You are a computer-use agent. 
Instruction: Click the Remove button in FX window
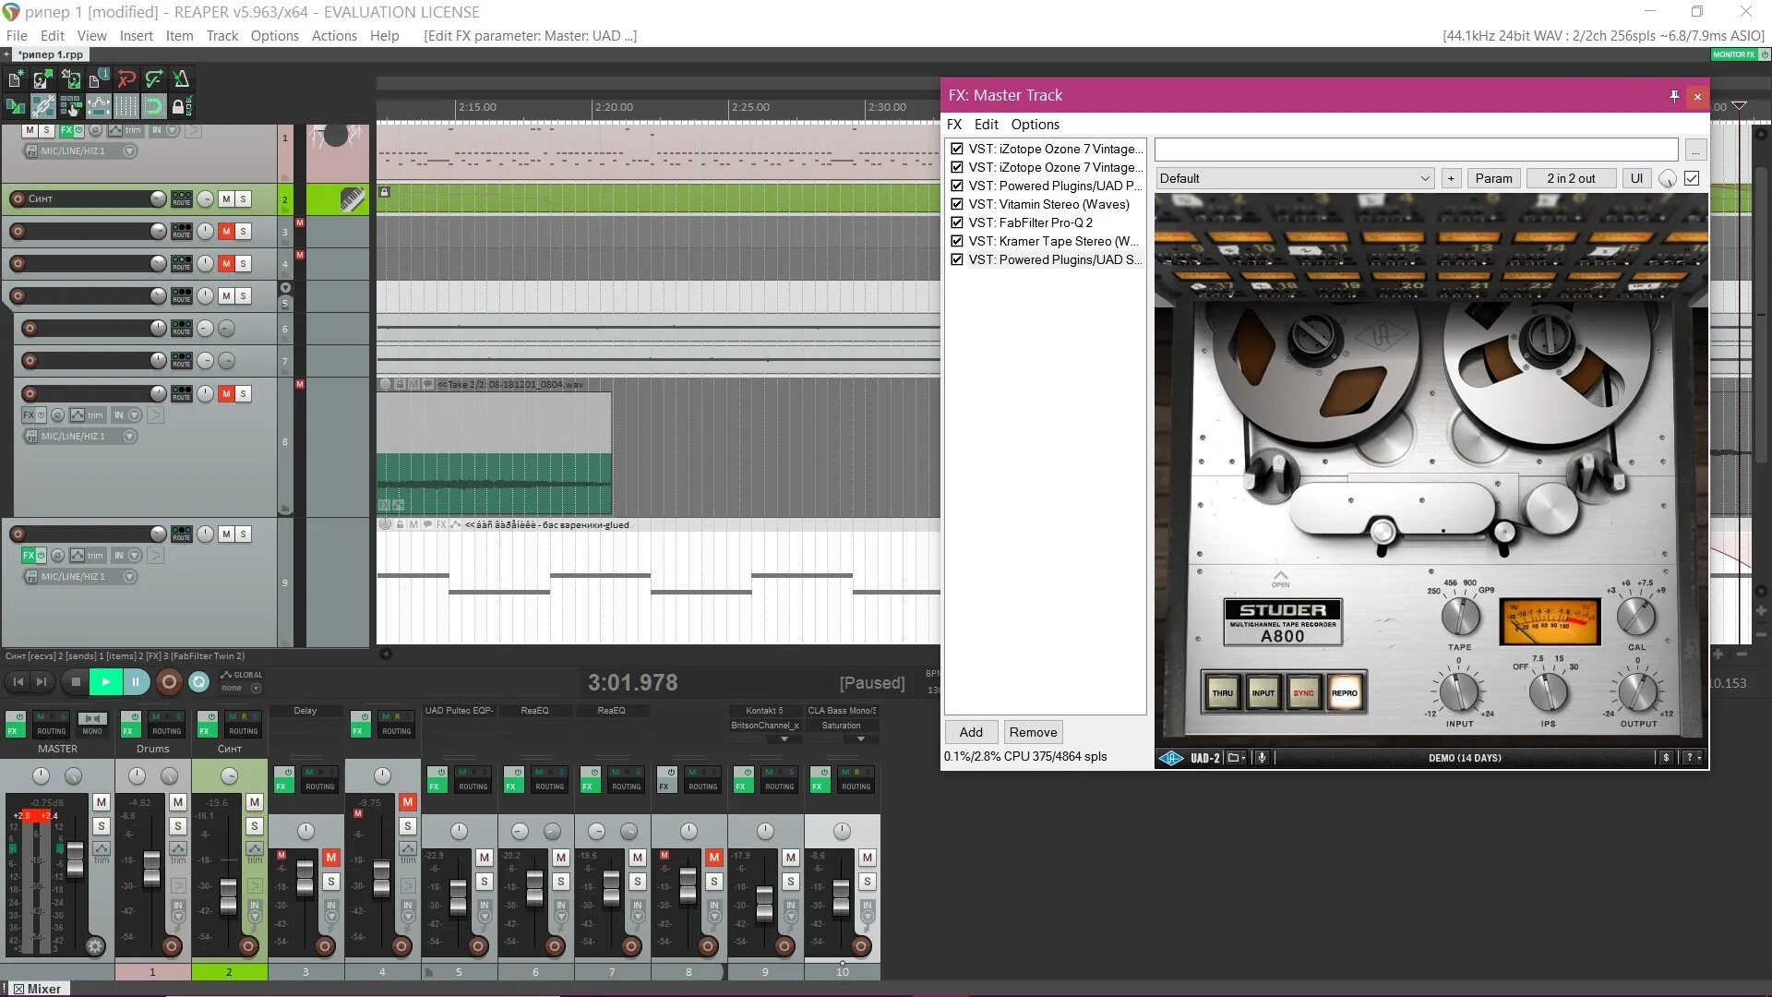(x=1033, y=732)
